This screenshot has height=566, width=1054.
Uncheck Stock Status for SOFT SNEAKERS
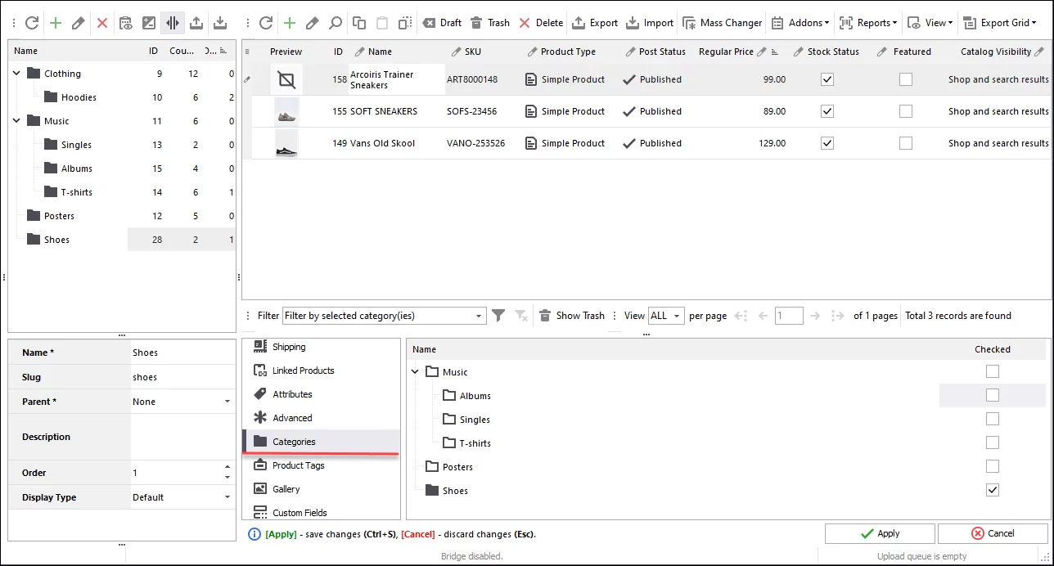point(827,111)
